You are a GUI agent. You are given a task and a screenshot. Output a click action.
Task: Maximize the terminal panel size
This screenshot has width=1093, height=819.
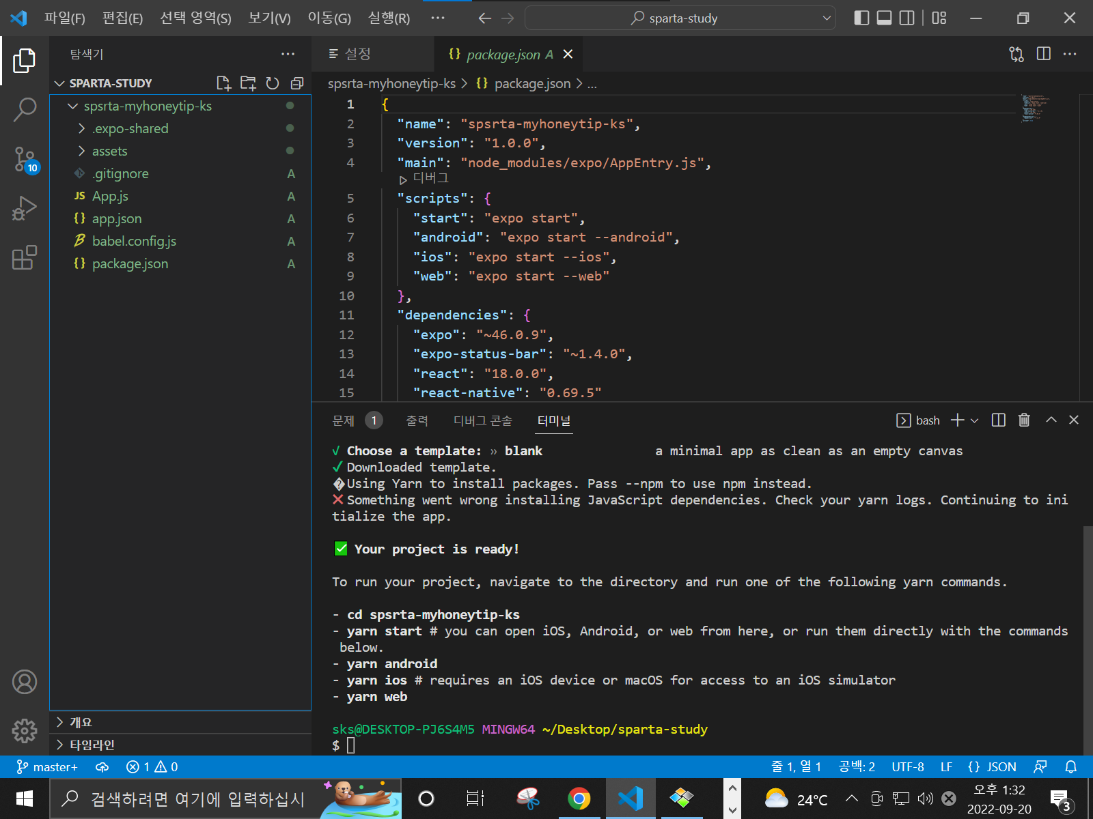tap(1051, 420)
